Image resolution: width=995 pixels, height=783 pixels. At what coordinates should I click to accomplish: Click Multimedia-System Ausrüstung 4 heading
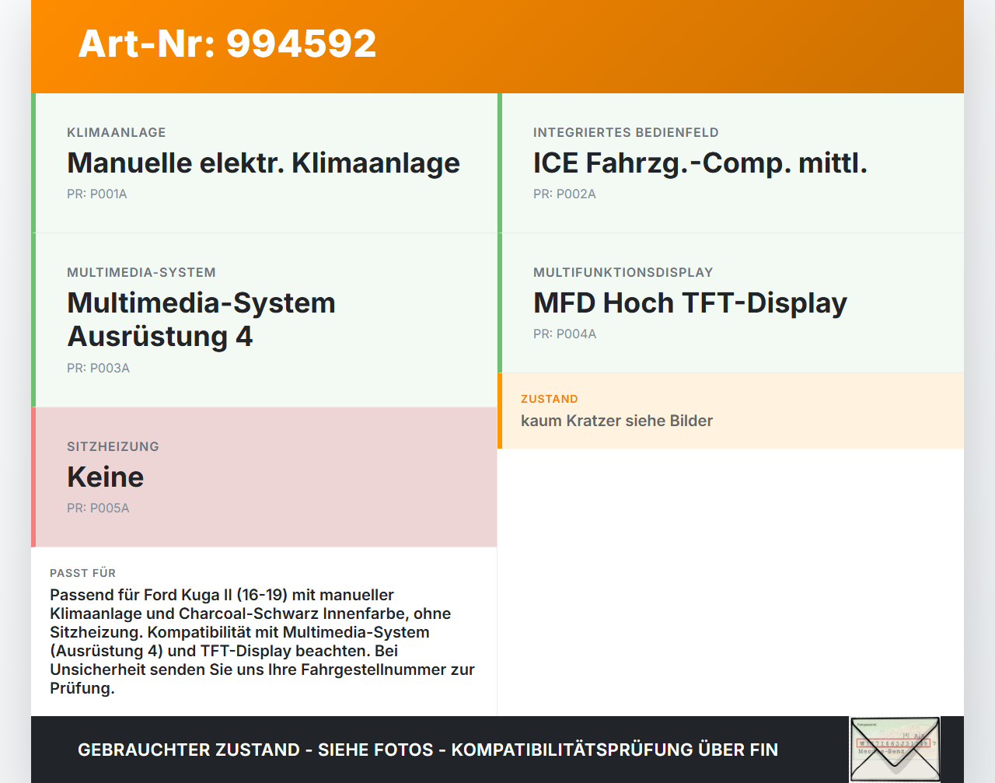[x=201, y=320]
